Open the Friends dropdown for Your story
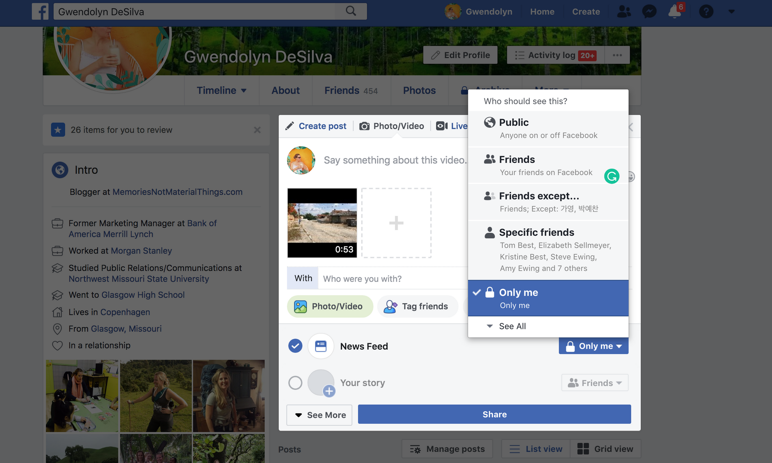Image resolution: width=772 pixels, height=463 pixels. pyautogui.click(x=594, y=382)
